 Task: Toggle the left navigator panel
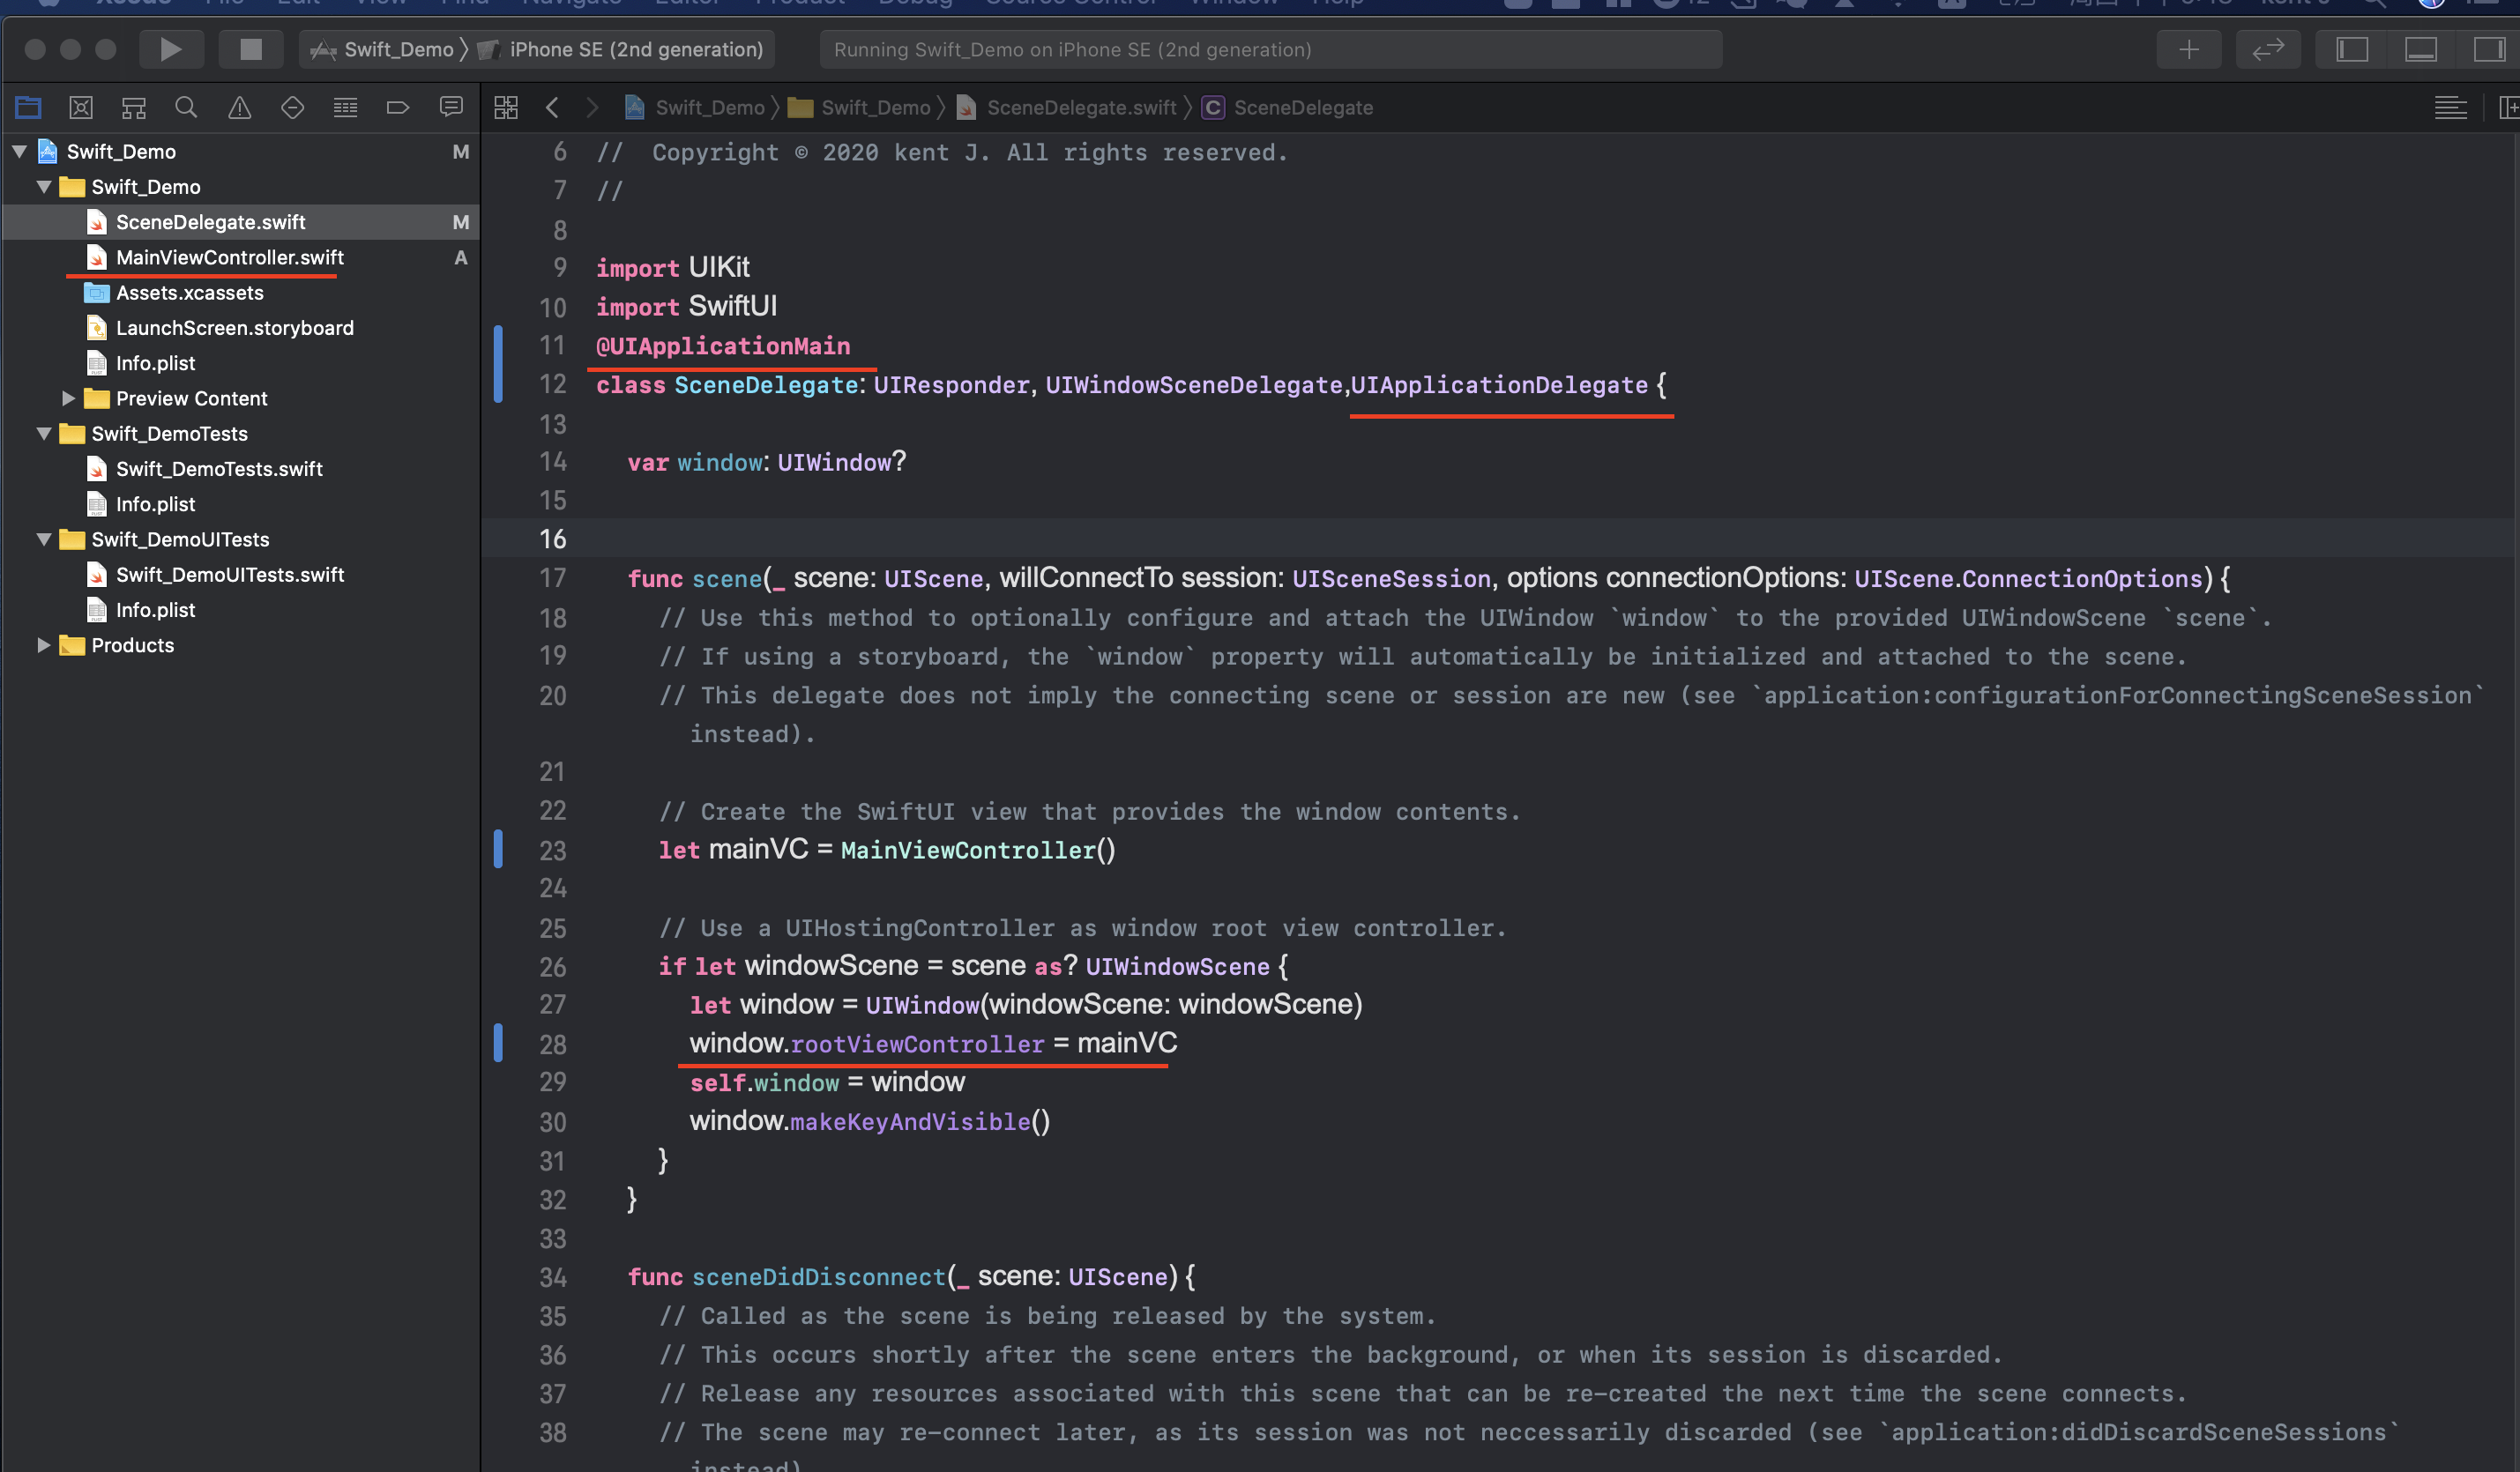tap(2351, 49)
